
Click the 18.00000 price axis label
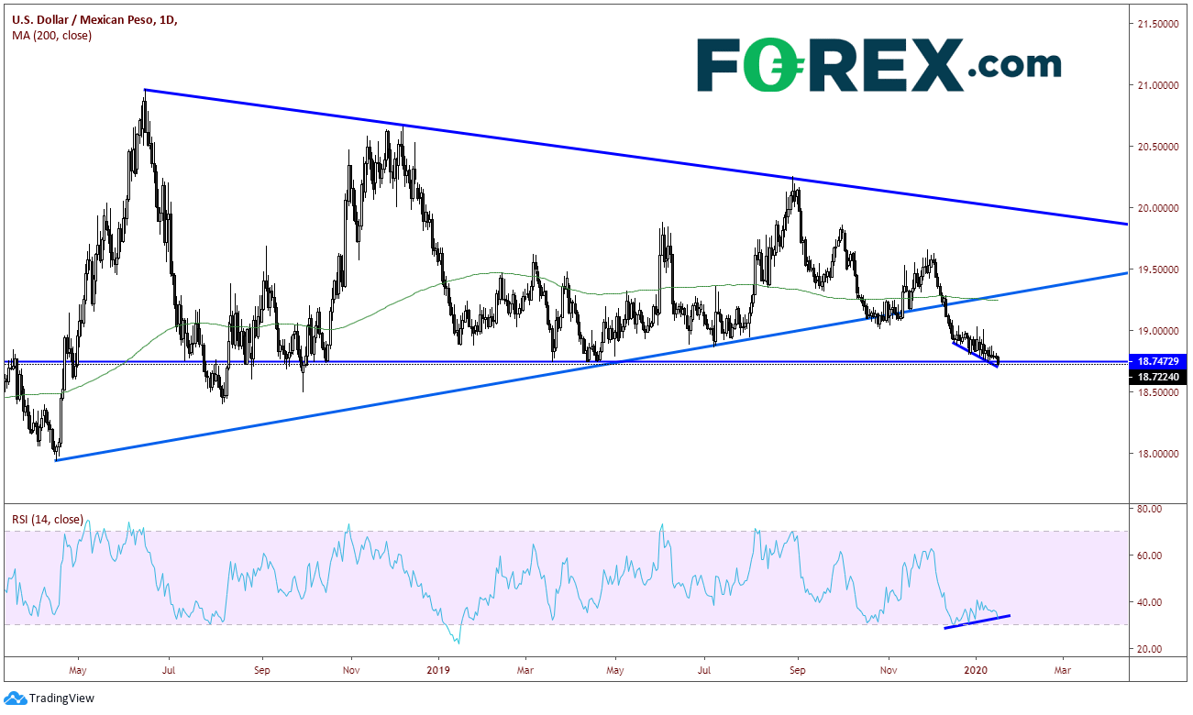[1159, 454]
